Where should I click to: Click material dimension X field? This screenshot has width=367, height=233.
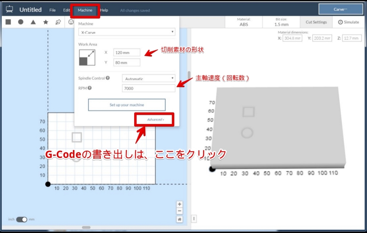tap(292, 38)
